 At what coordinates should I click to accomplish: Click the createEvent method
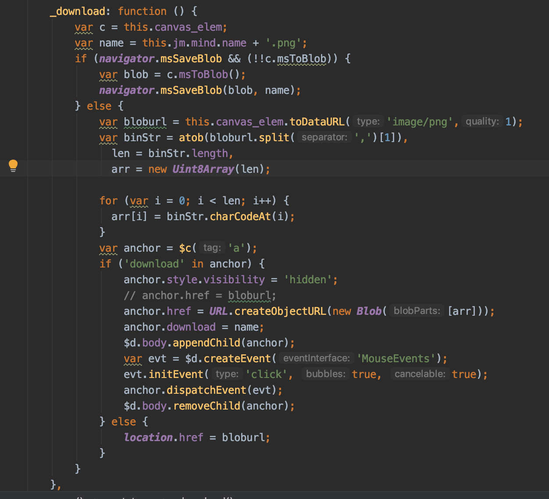tap(237, 359)
